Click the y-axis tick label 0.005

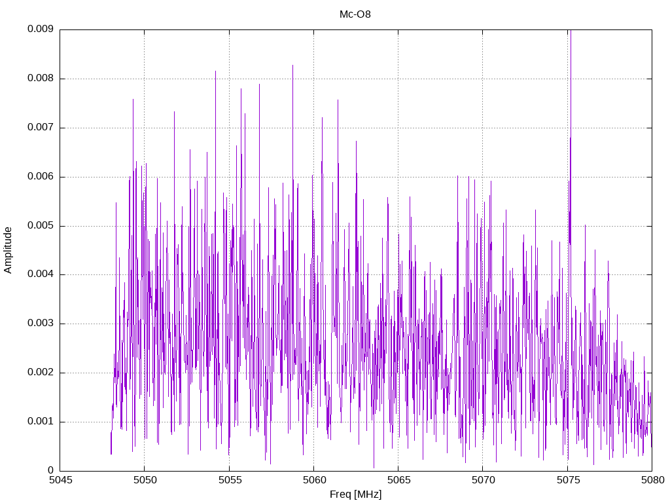click(x=41, y=225)
